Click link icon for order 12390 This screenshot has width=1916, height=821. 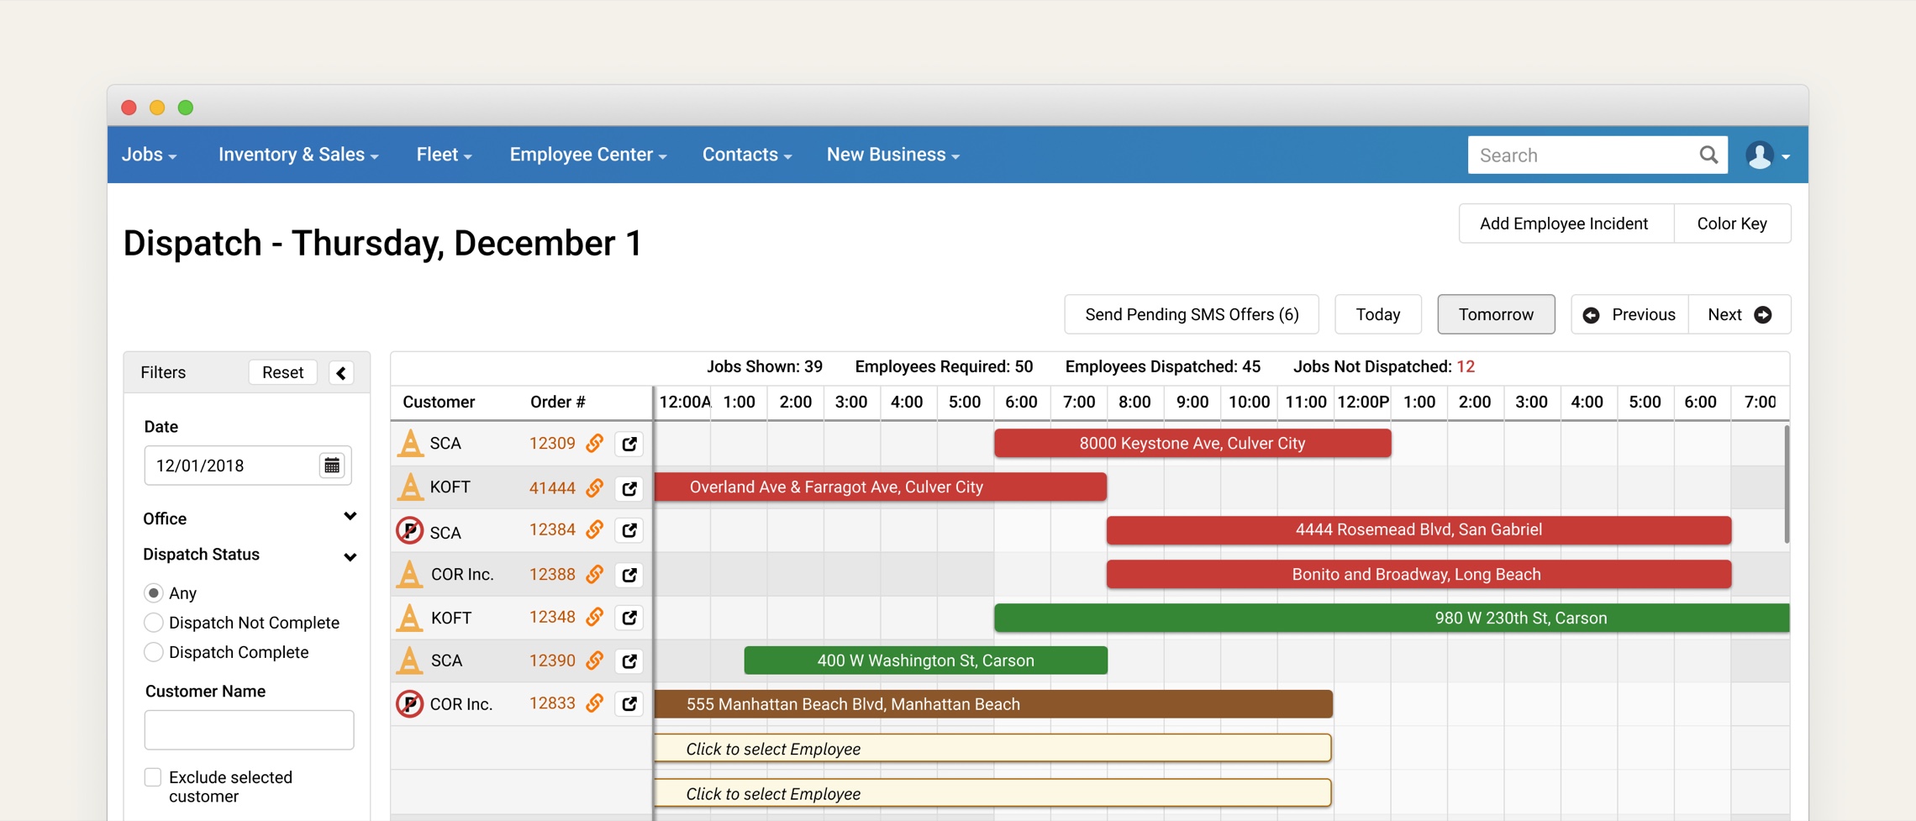pos(595,660)
